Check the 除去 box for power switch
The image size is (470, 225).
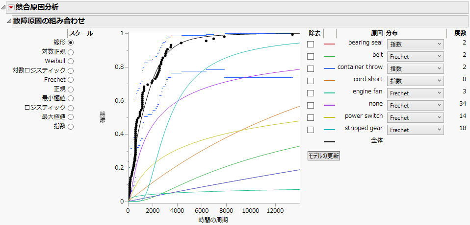coord(311,118)
